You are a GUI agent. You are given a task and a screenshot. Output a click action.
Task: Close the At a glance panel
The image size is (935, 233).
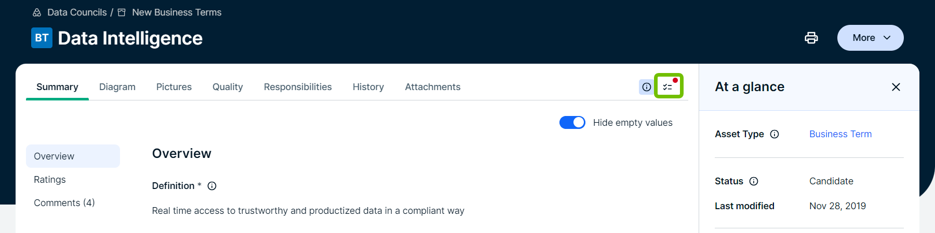point(896,87)
